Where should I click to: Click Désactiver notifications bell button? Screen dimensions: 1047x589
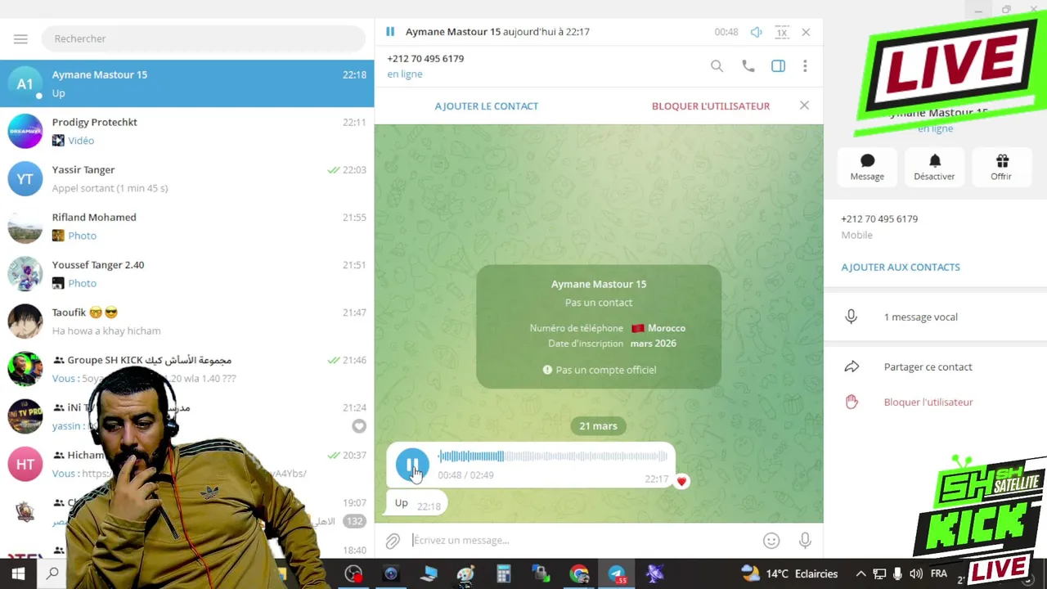click(x=934, y=167)
